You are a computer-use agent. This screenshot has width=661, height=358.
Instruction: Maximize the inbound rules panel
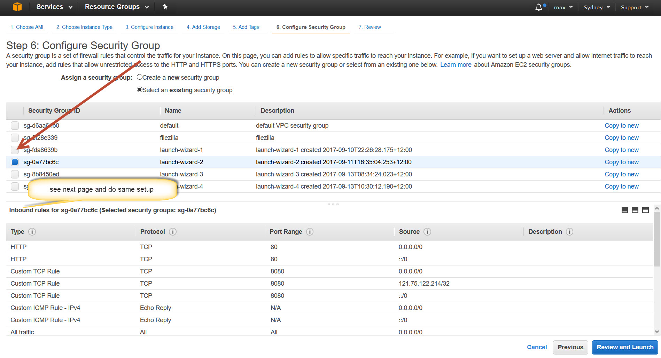click(x=645, y=210)
